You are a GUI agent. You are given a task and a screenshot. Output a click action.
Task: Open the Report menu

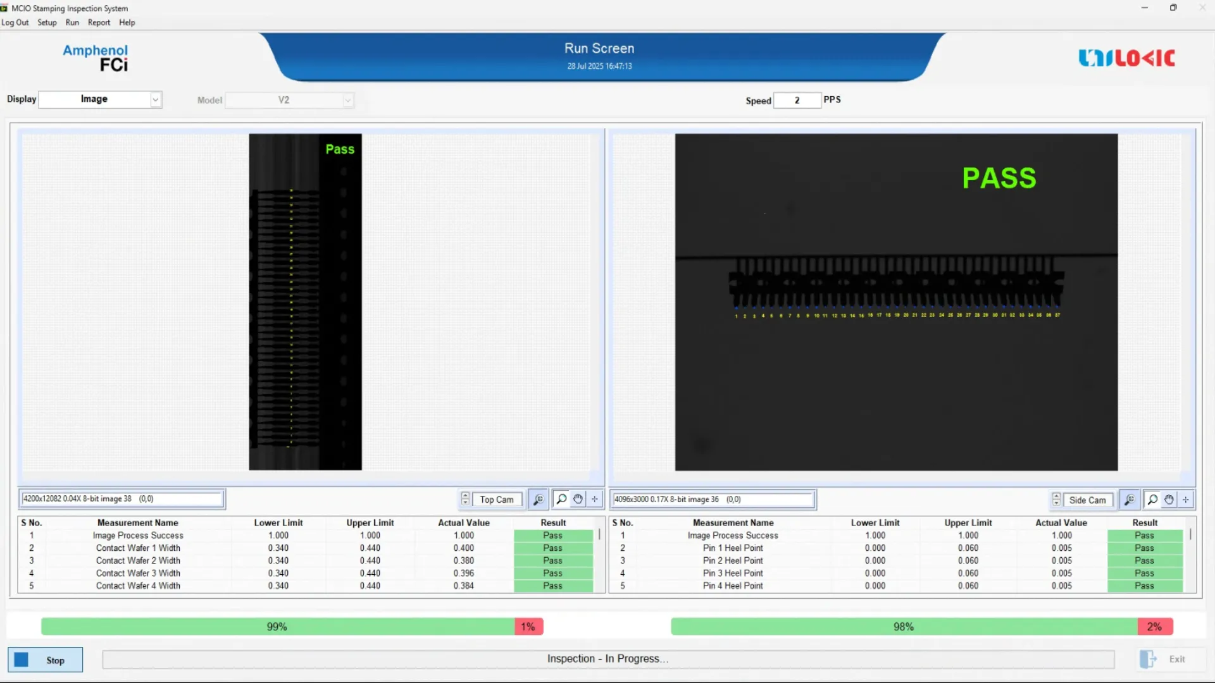coord(99,22)
